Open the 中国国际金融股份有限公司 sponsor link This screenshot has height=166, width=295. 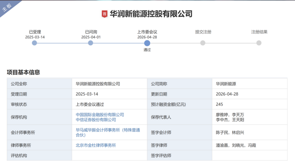click(100, 115)
